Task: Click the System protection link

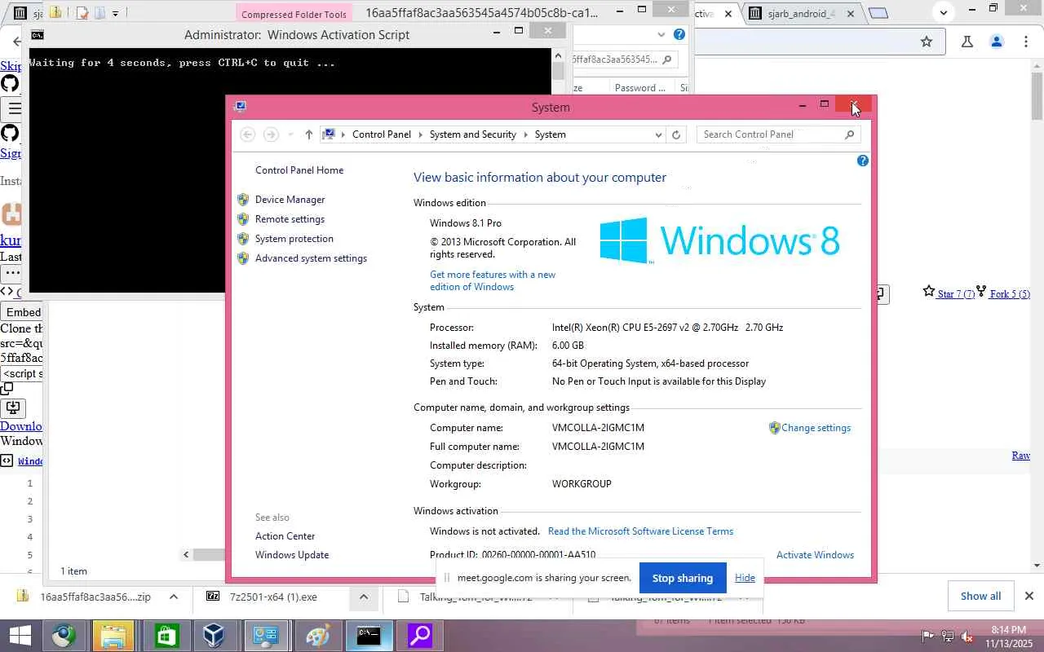Action: [294, 239]
